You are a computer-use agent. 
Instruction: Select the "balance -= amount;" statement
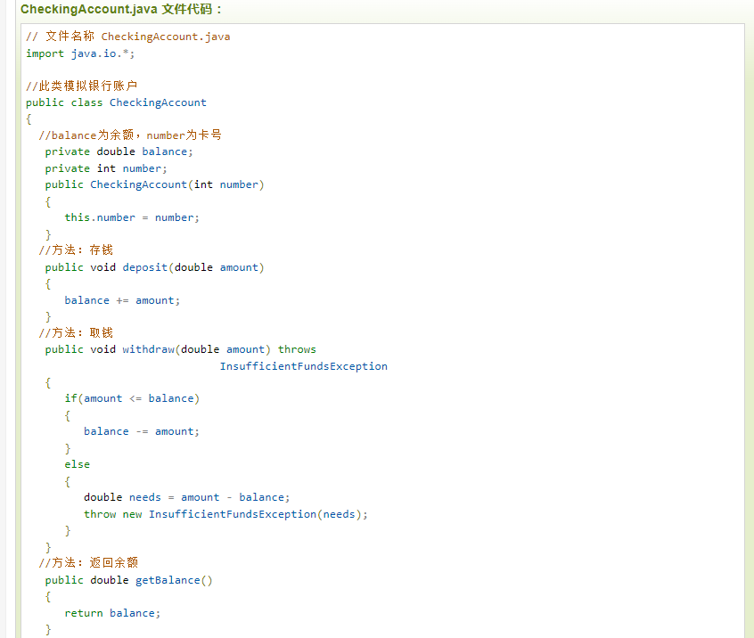[142, 431]
